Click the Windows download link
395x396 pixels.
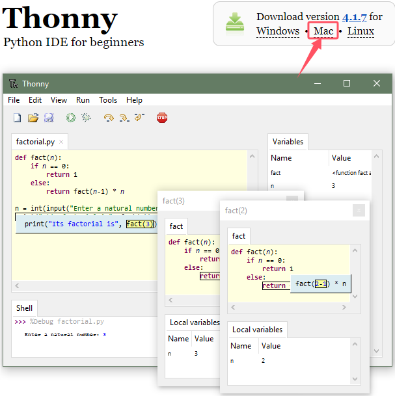pyautogui.click(x=278, y=31)
